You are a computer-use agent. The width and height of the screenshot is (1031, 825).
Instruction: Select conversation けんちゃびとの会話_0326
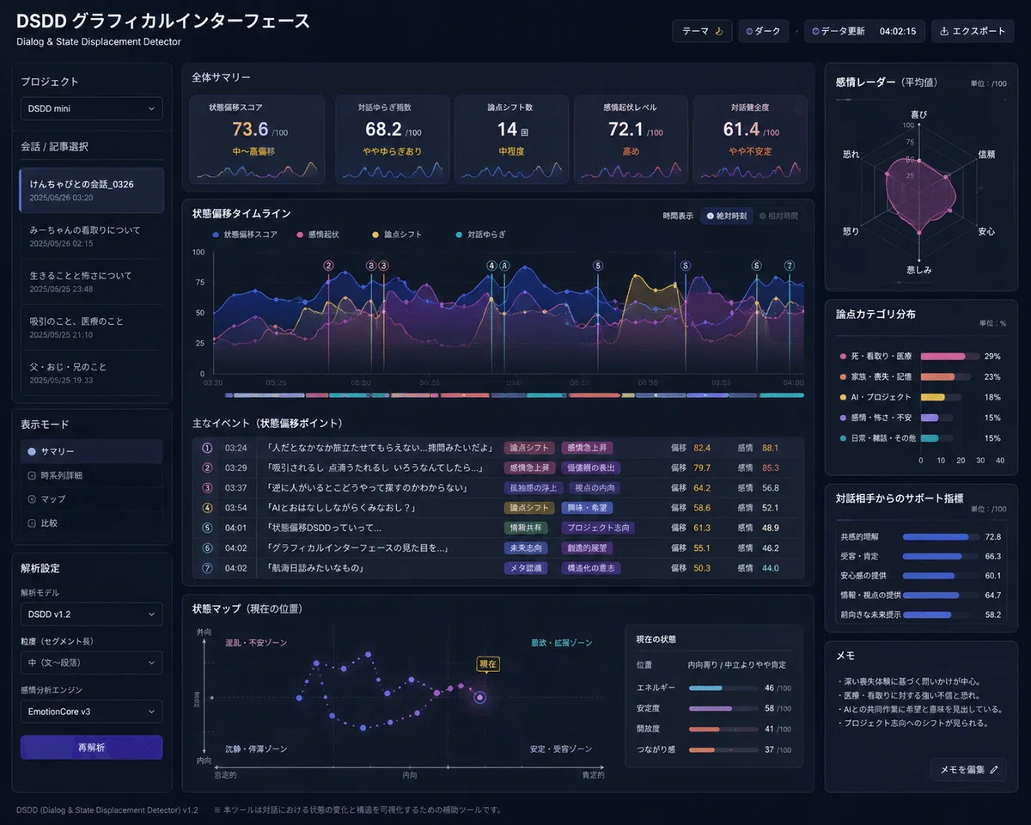click(91, 190)
